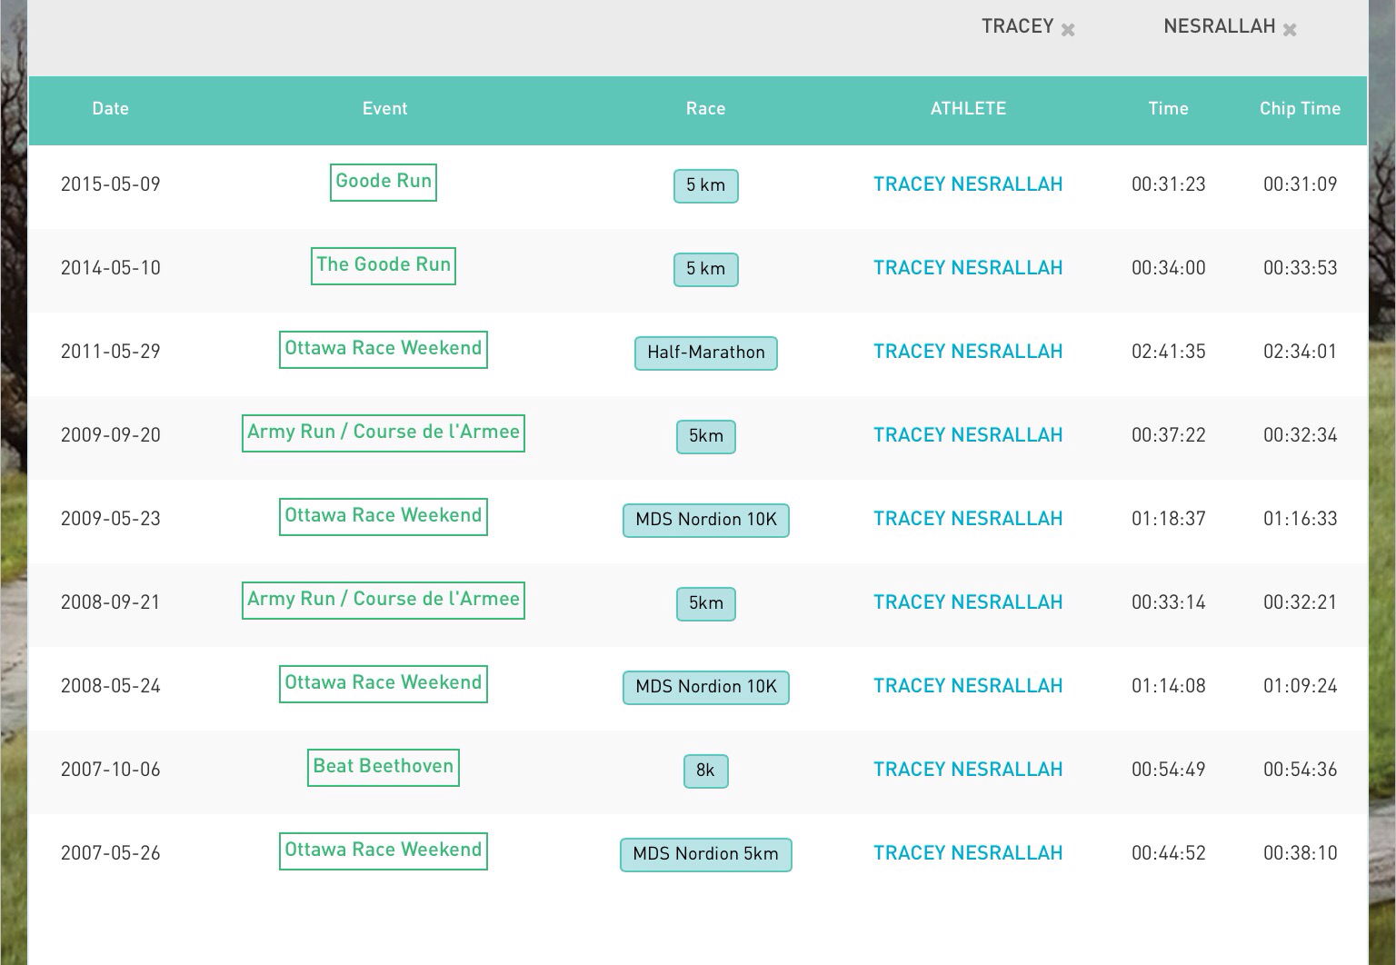Open Ottawa Race Weekend 2011 event link

click(x=383, y=349)
